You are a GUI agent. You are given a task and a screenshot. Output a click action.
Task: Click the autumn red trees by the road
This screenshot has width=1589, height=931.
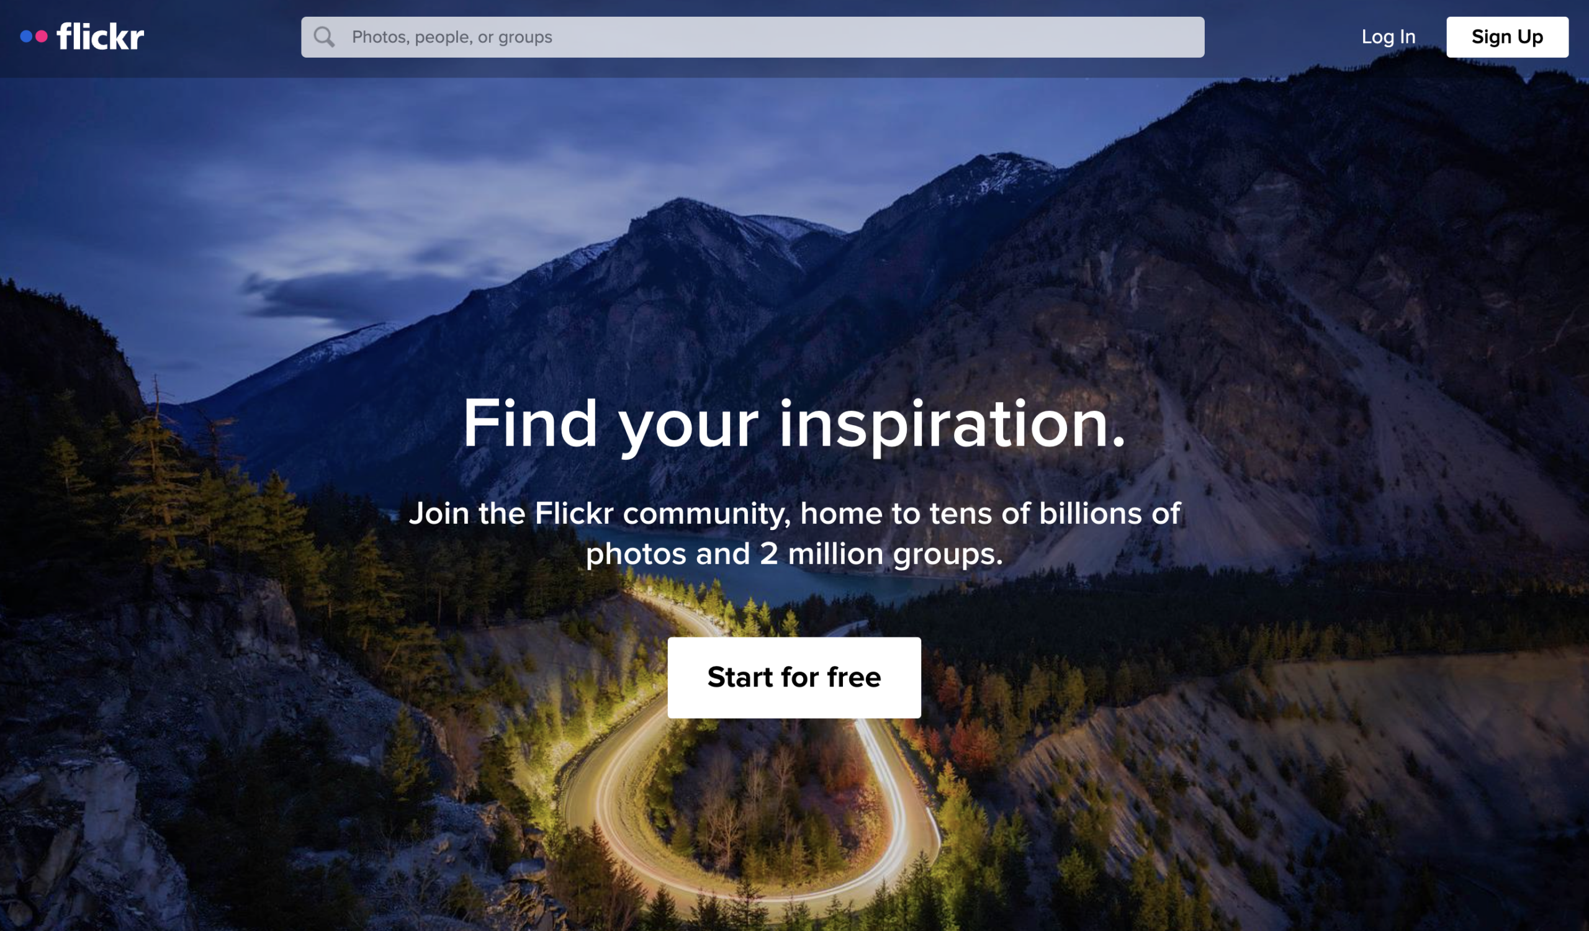pos(971,744)
